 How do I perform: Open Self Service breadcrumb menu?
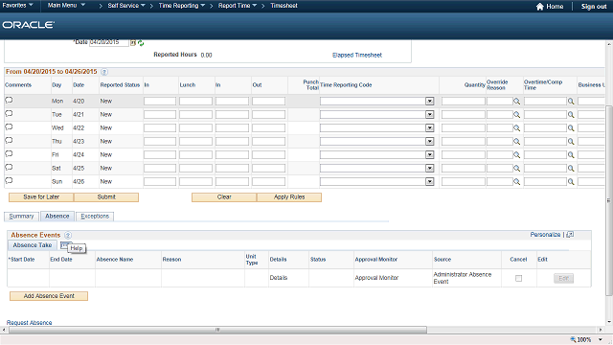pyautogui.click(x=126, y=6)
